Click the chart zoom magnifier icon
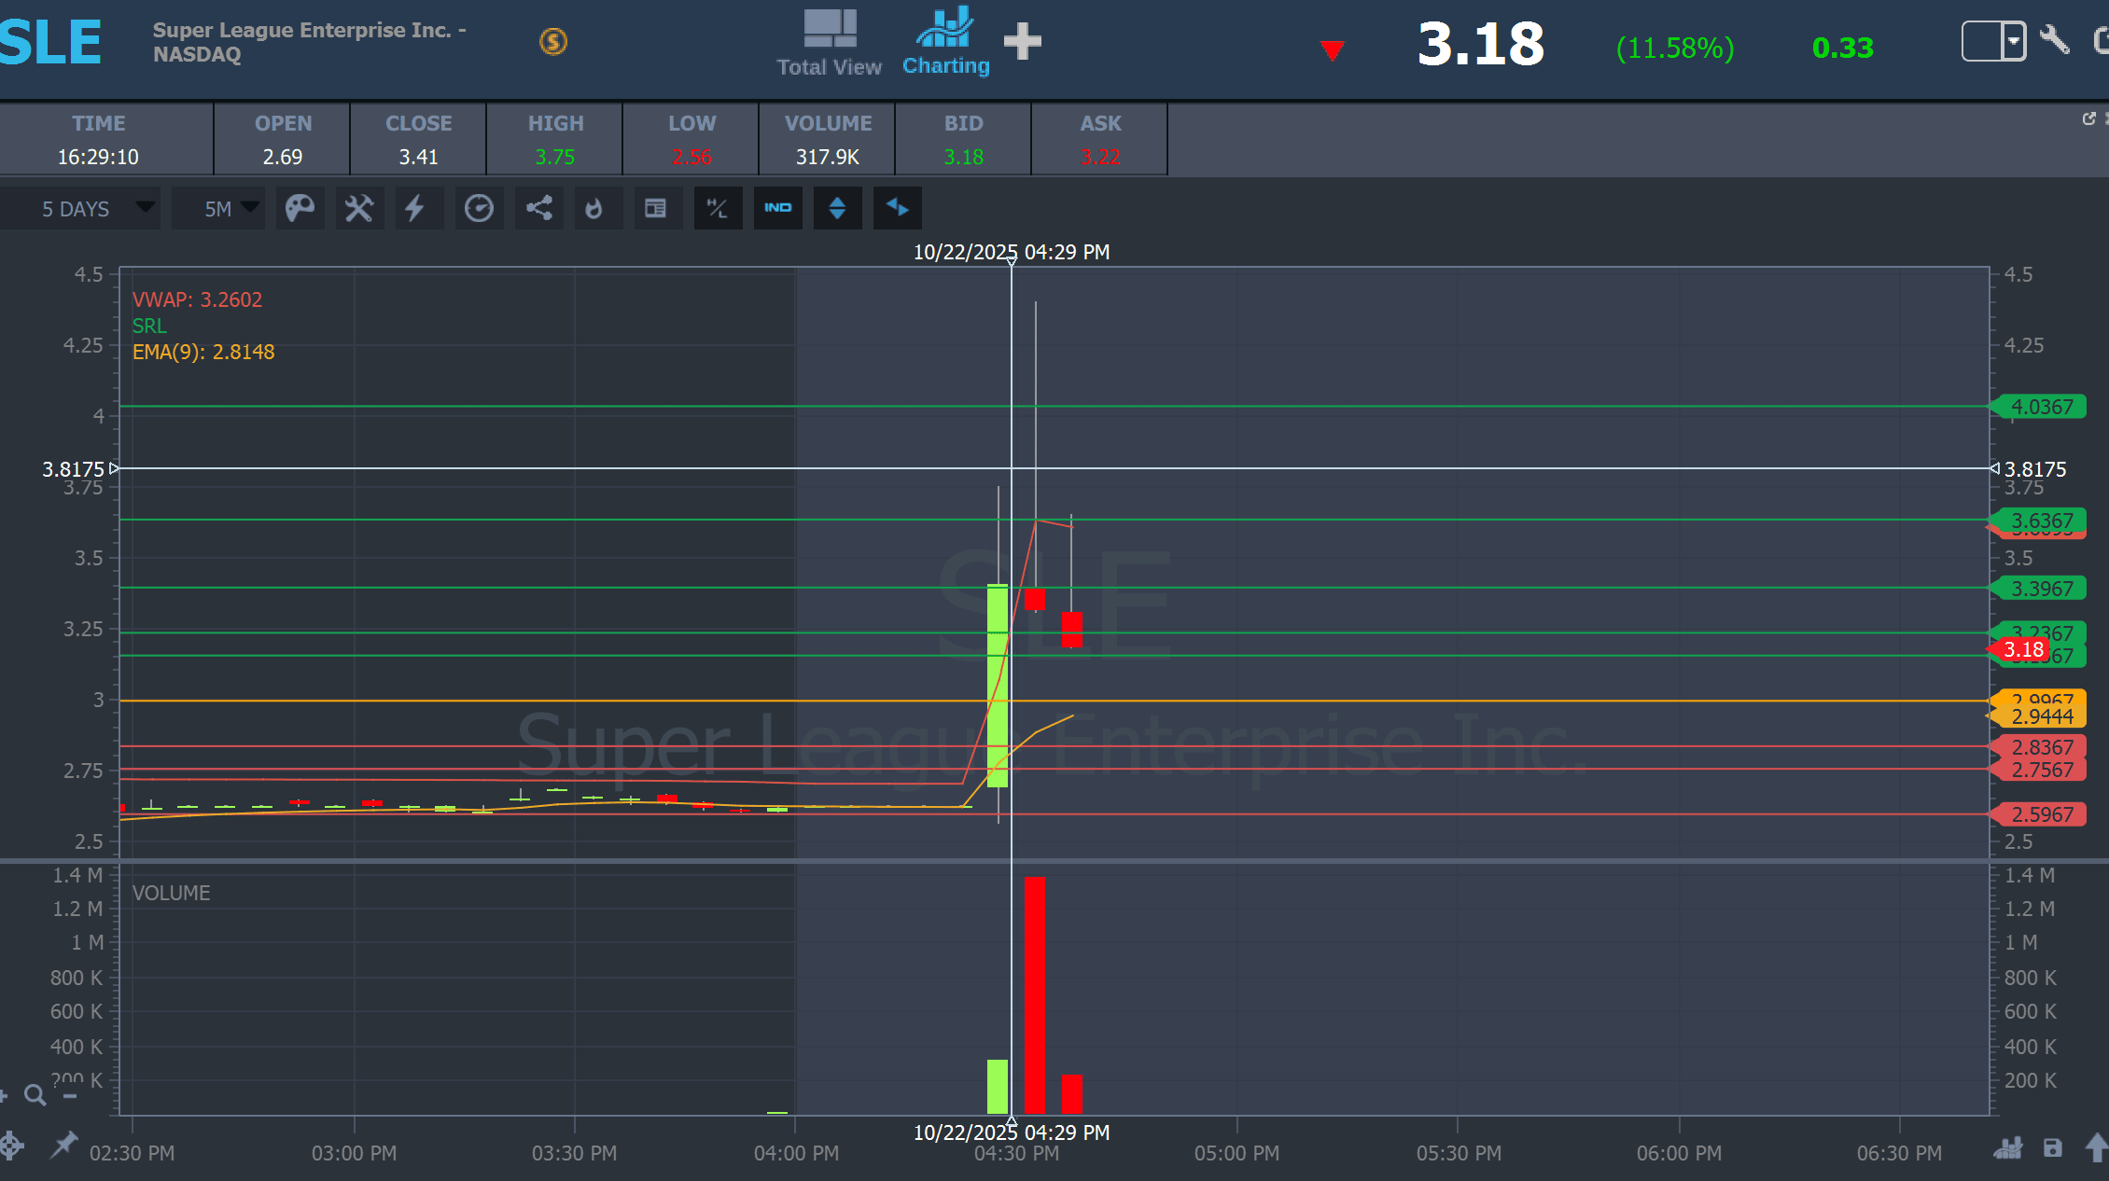 (35, 1095)
